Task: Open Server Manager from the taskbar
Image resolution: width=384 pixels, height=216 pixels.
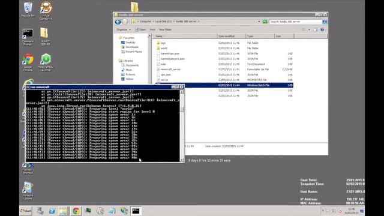Action: coord(40,211)
